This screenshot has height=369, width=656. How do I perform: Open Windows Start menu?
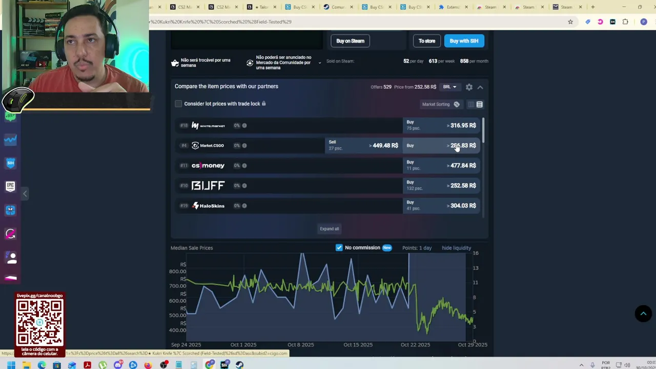(11, 365)
